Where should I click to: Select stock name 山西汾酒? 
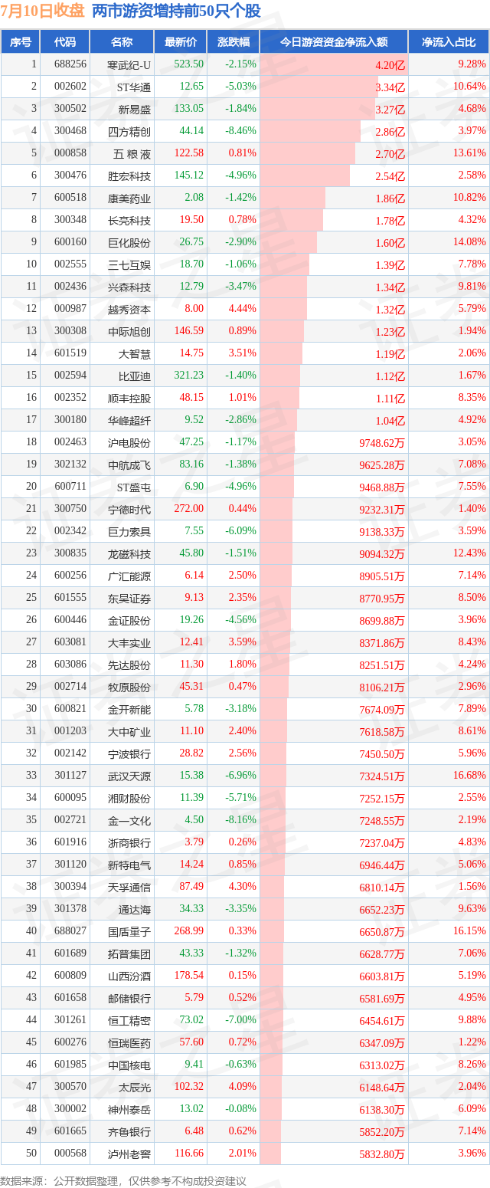129,976
